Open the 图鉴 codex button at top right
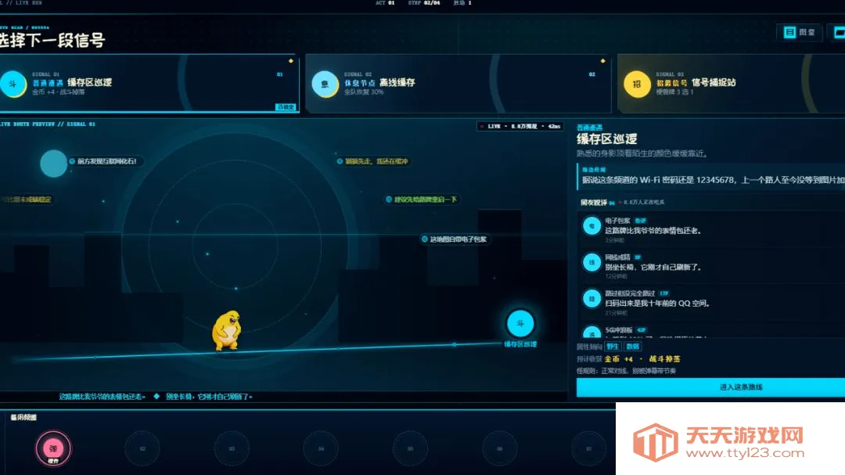Screen dimensions: 845x475 (x=800, y=32)
